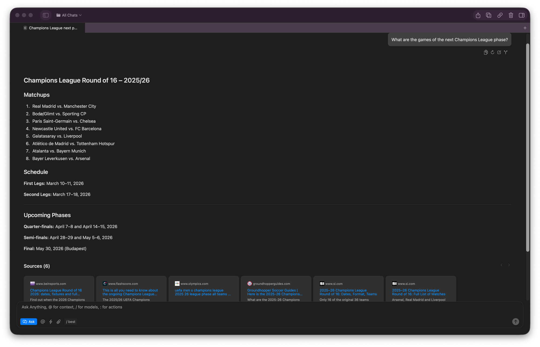Click the duplicate chat icon in the title bar
Viewport: 540px width, 347px height.
pyautogui.click(x=488, y=15)
